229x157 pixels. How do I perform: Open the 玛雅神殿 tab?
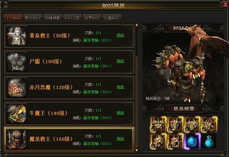(x=52, y=18)
